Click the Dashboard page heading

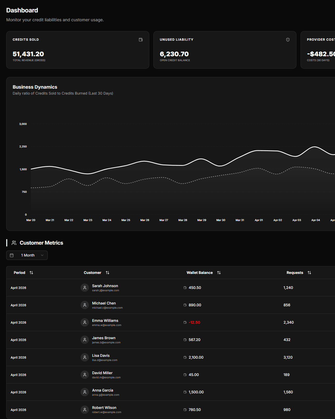(22, 10)
